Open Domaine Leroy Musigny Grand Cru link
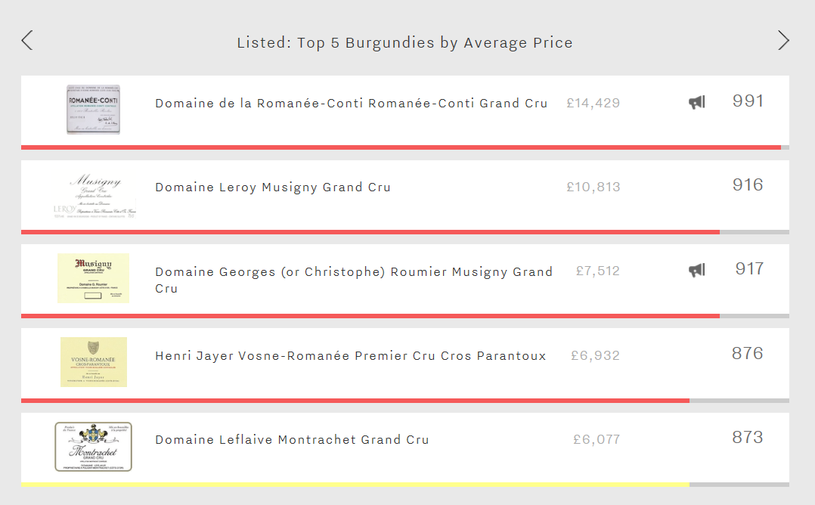 pyautogui.click(x=273, y=187)
